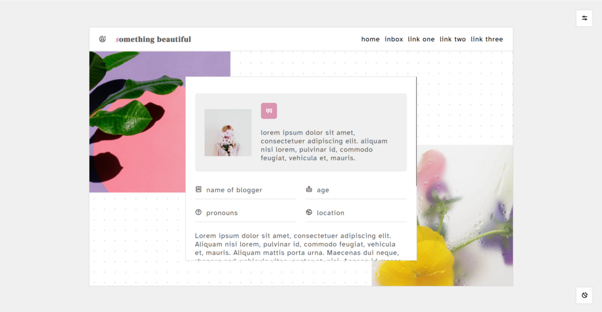This screenshot has height=312, width=602.
Task: Click the globe location icon
Action: pos(309,212)
